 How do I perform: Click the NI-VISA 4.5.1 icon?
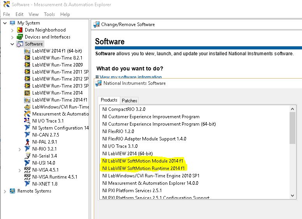pos(27,170)
